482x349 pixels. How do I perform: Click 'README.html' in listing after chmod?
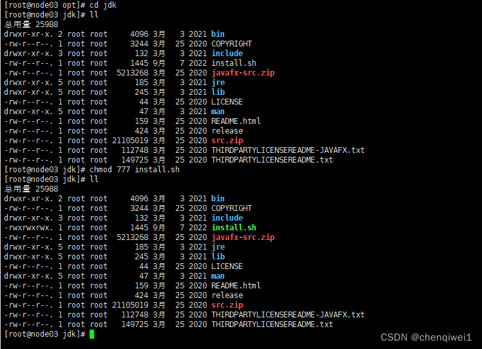coord(236,286)
